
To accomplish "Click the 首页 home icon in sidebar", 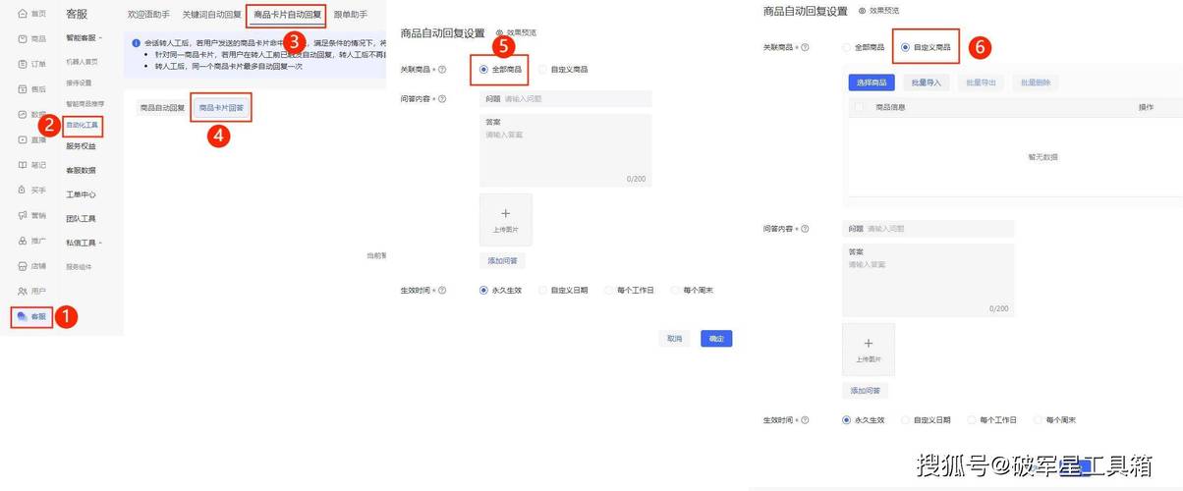I will (23, 14).
